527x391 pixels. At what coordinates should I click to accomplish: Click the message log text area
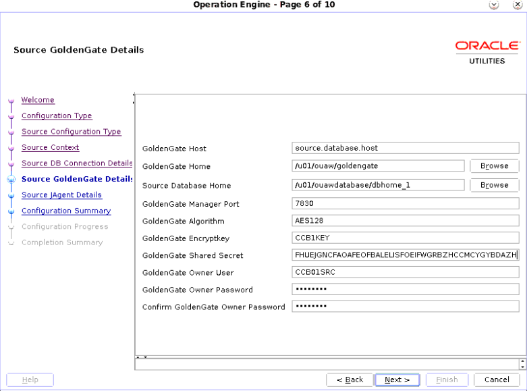(327, 364)
